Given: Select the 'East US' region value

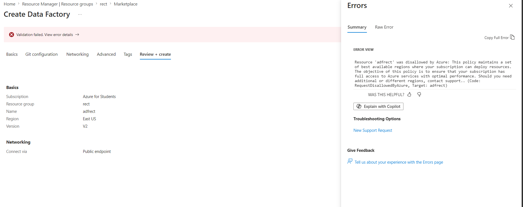Looking at the screenshot, I should [90, 119].
